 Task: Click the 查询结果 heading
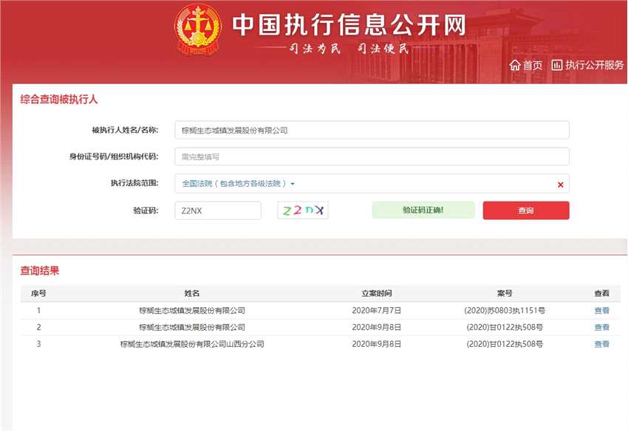(x=40, y=271)
